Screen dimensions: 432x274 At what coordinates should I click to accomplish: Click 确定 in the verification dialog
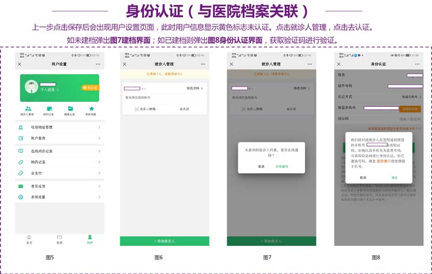tap(395, 177)
